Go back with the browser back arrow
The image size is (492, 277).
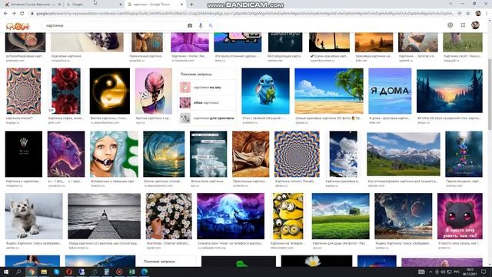point(5,14)
